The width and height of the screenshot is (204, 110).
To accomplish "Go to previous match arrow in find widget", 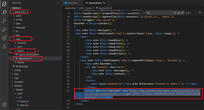I will 200,12.
